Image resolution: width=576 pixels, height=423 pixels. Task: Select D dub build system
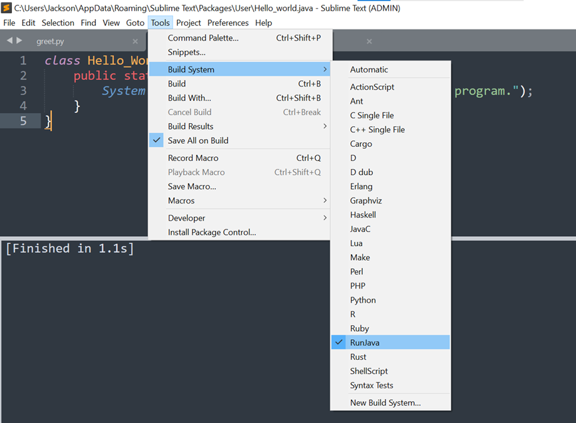coord(390,172)
